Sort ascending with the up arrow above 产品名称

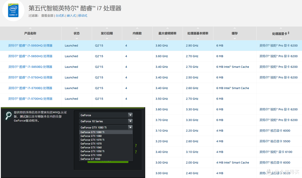[30, 28]
